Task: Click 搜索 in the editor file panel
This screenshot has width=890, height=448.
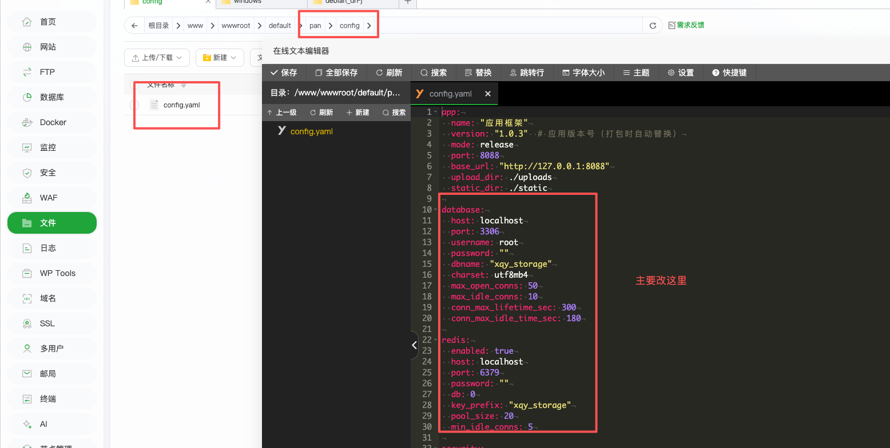Action: tap(394, 113)
